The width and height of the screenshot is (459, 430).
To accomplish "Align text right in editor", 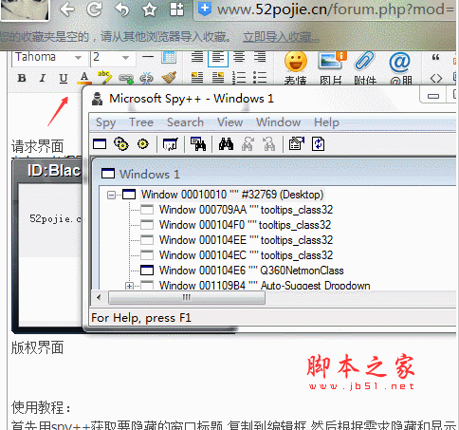I will [260, 57].
